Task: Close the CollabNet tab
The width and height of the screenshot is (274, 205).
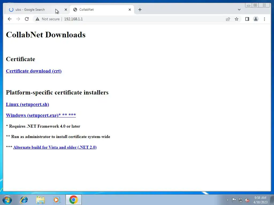Action: pos(130,10)
